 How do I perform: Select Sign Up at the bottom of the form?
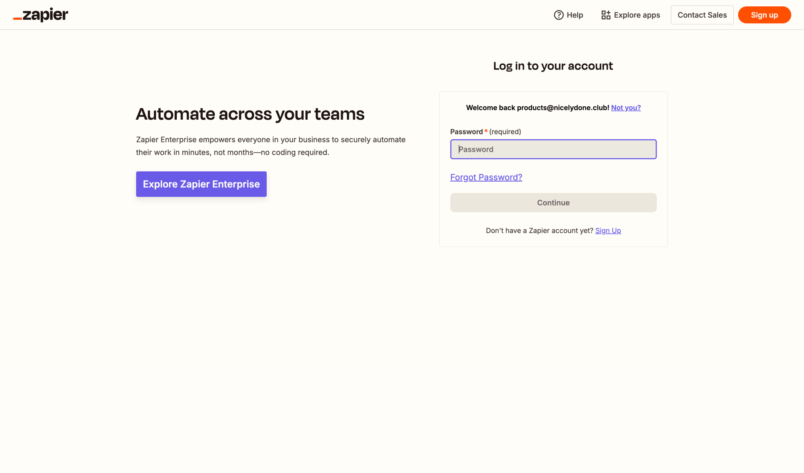click(608, 230)
